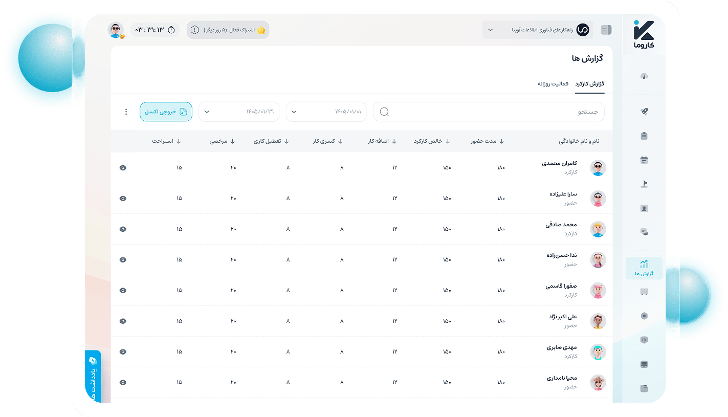This screenshot has height=417, width=728.
Task: View details for ندا حسن‌زاده via eye icon
Action: click(x=123, y=260)
